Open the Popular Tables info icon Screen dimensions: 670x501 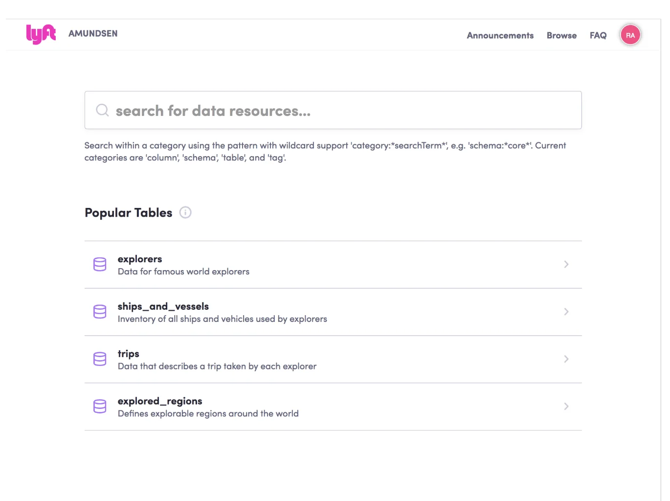185,212
